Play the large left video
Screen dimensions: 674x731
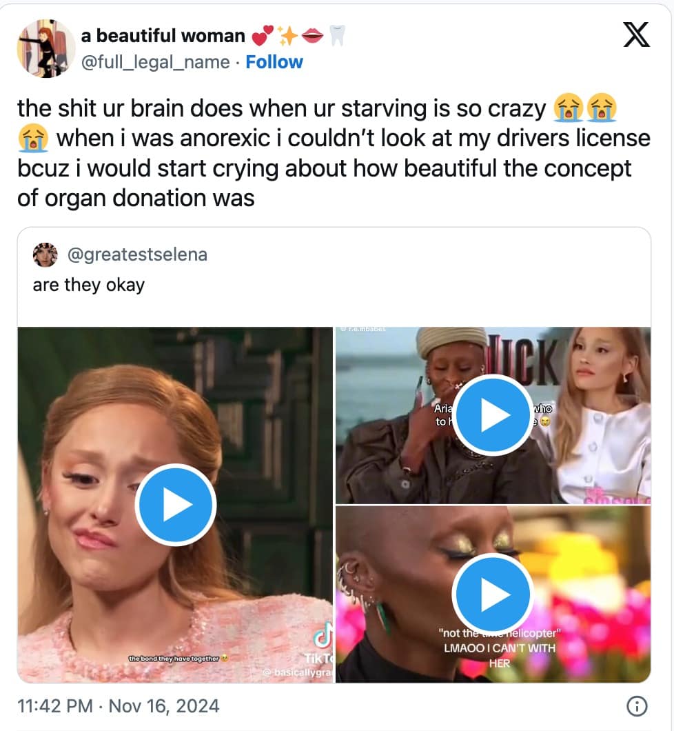176,505
